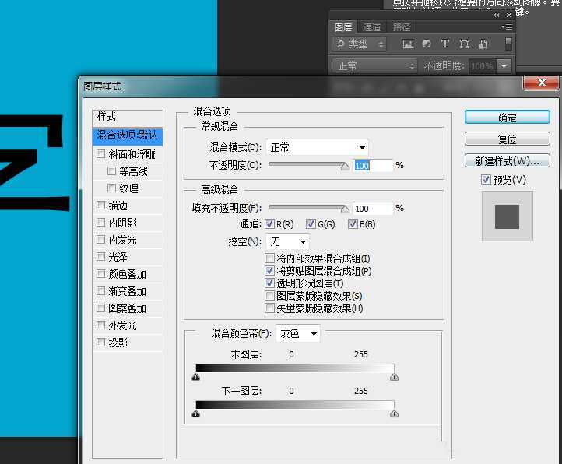
Task: Open the 挖空 knockout dropdown
Action: 287,242
